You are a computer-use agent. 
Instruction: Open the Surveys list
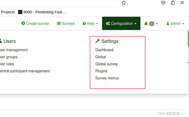66,24
